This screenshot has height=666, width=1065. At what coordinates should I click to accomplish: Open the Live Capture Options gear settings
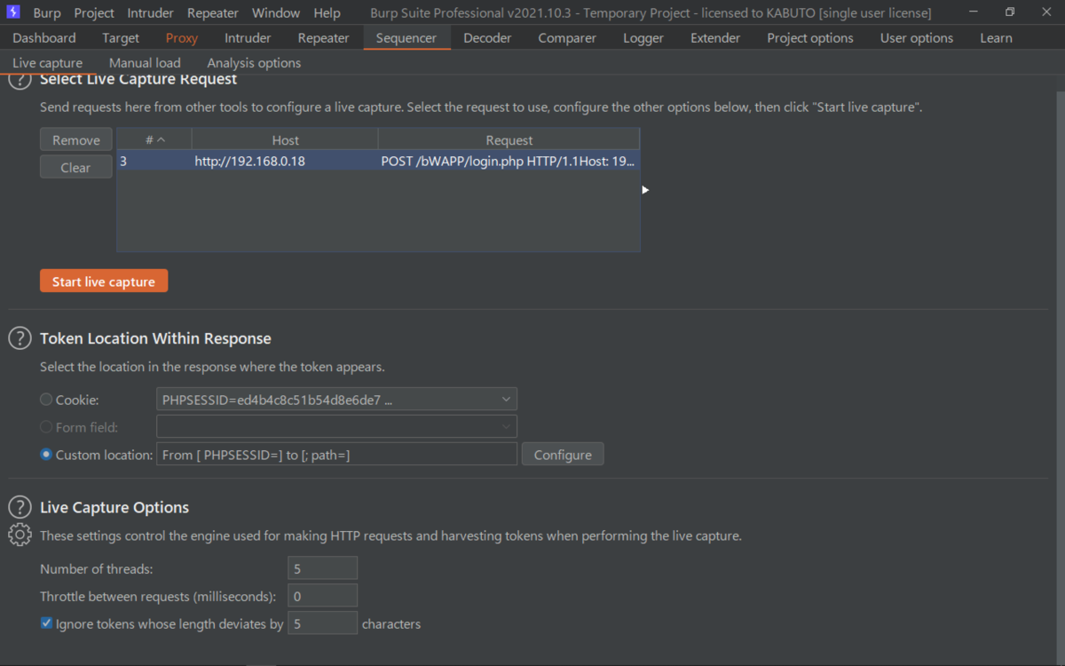click(20, 535)
